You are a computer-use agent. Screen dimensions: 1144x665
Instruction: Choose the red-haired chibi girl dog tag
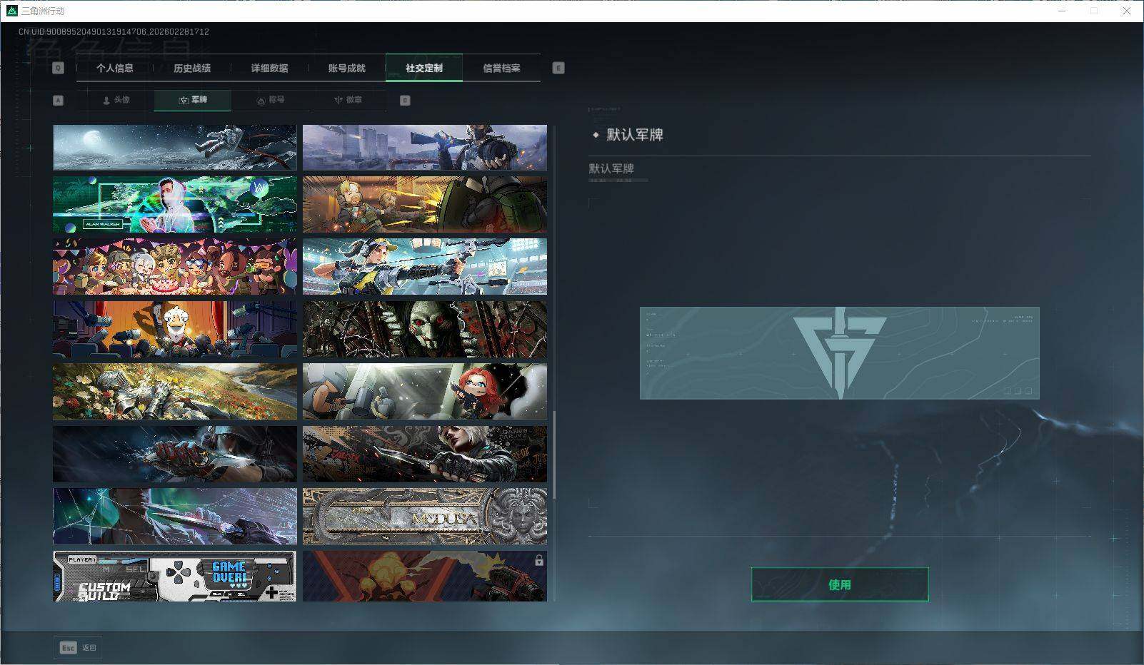click(x=425, y=392)
